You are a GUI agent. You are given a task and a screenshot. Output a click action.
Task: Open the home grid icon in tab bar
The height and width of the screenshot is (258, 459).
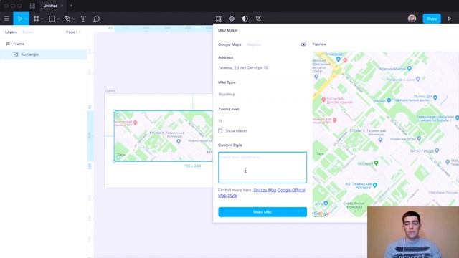coord(32,6)
